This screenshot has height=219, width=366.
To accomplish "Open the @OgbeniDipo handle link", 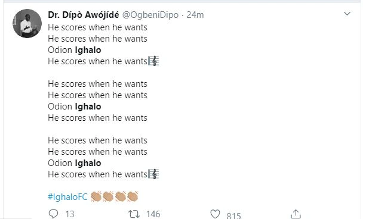I will (150, 15).
